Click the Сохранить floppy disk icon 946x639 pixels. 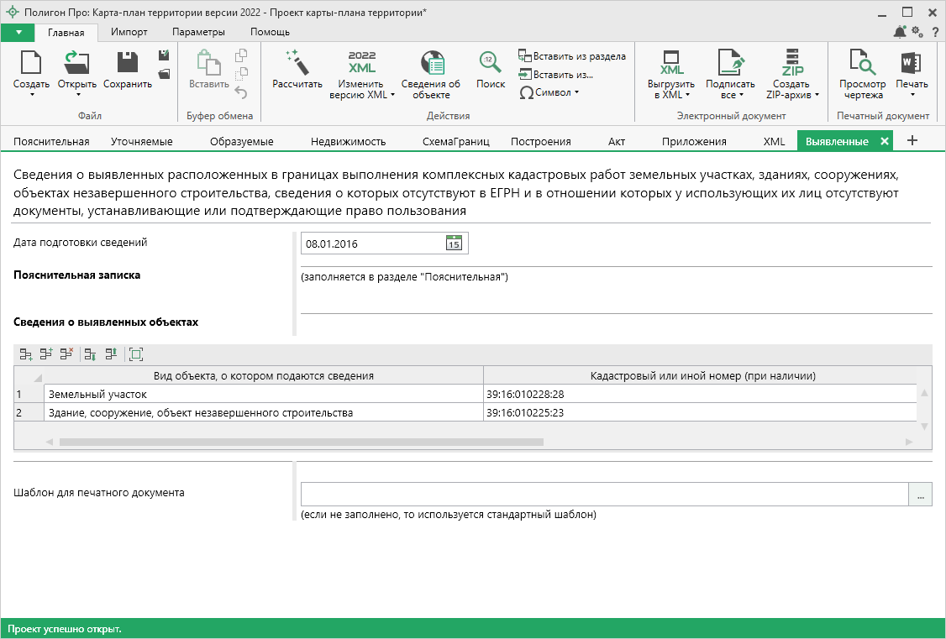click(128, 64)
